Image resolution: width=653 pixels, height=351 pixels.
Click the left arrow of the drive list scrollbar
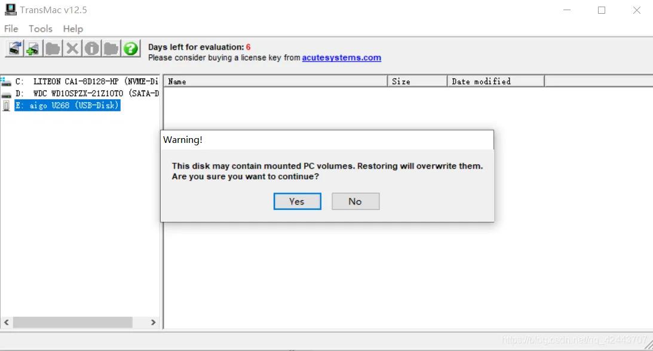(6, 322)
